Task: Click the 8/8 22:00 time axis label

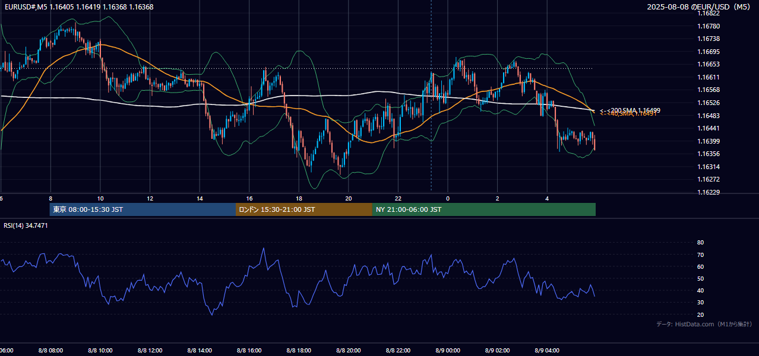Action: click(x=399, y=351)
